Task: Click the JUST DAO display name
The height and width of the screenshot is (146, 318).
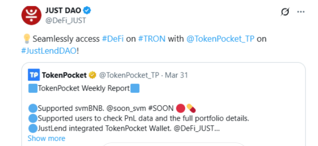Action: [x=63, y=10]
